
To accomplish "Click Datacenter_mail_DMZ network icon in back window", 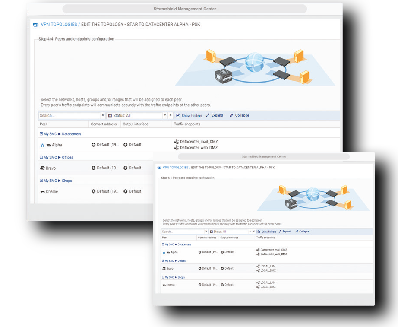I will (x=176, y=142).
